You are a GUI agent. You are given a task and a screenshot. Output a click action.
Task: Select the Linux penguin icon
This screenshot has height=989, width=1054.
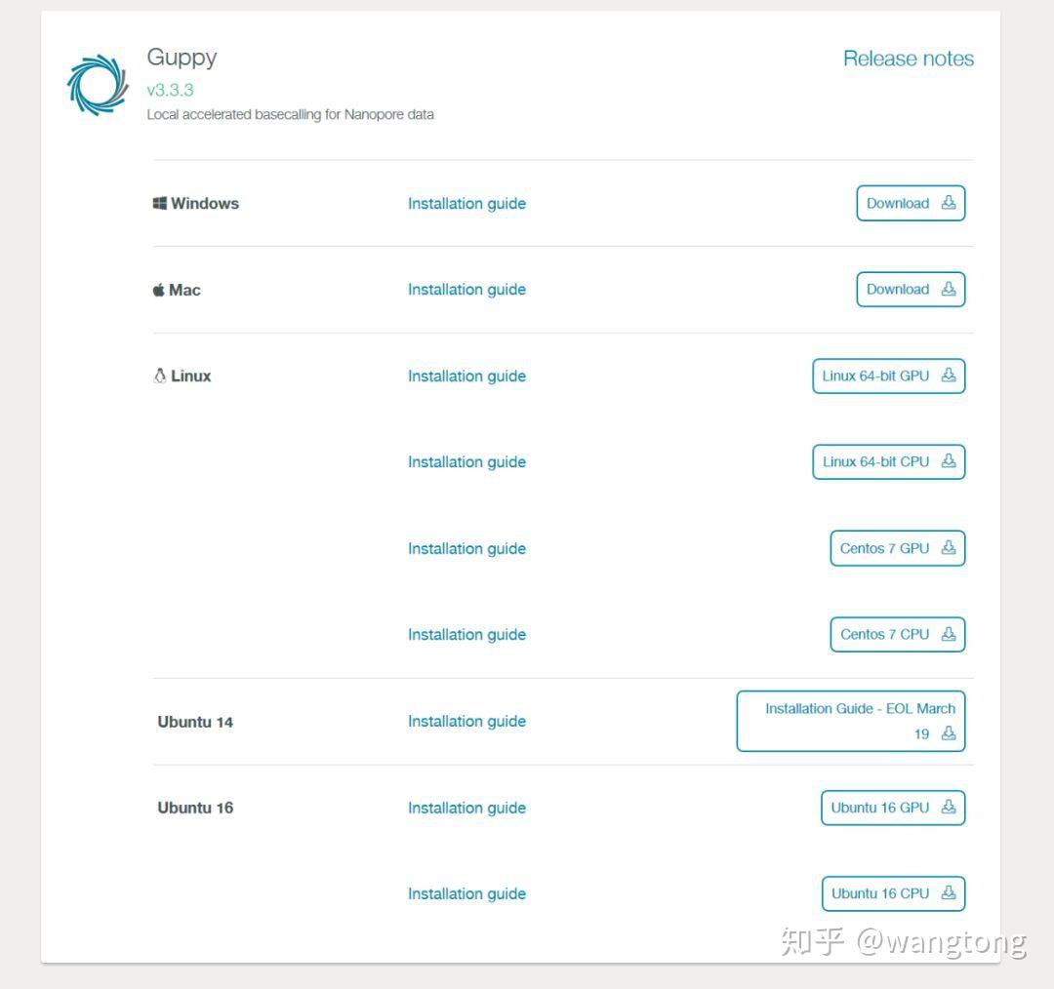point(159,376)
